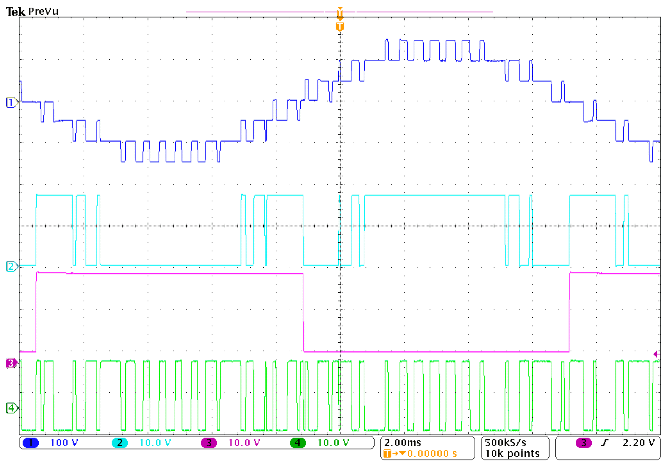Click the channel 4 scale 10.0 V

333,443
